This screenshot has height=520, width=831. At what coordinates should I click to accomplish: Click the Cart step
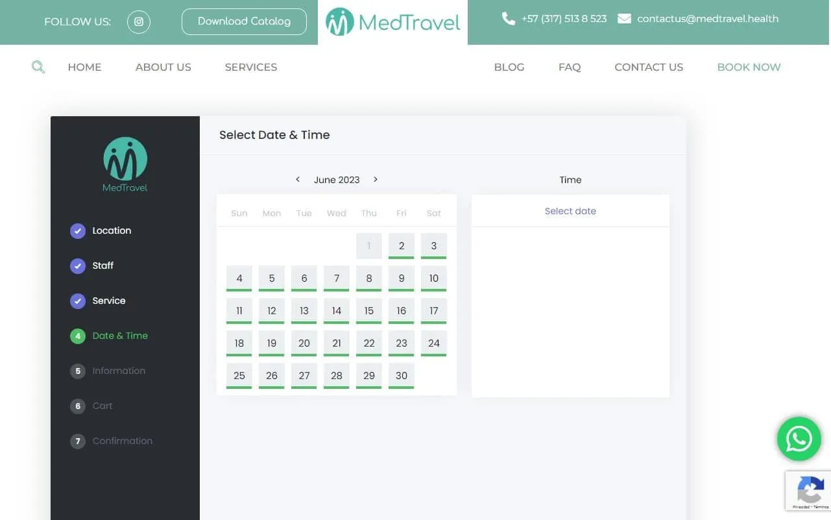tap(91, 406)
